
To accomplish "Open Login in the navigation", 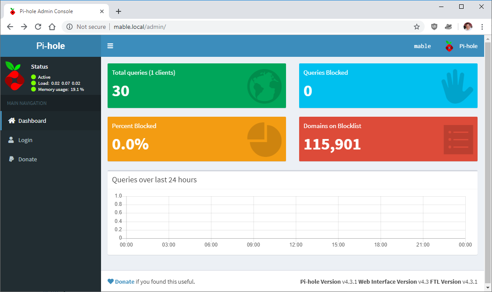I will [x=51, y=140].
